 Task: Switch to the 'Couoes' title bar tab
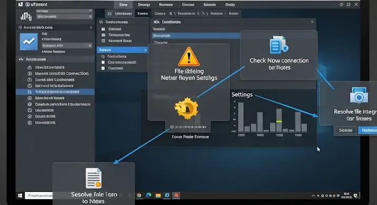188,5
